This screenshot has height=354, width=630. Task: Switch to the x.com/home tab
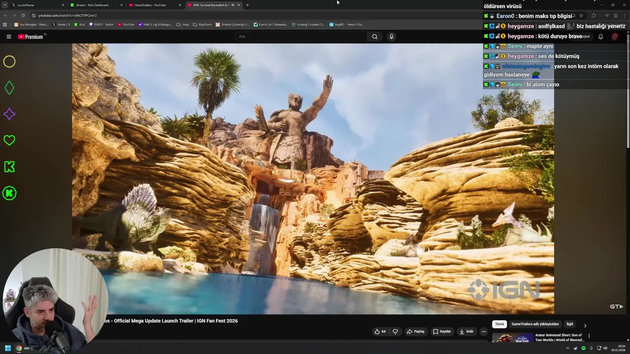pyautogui.click(x=38, y=5)
